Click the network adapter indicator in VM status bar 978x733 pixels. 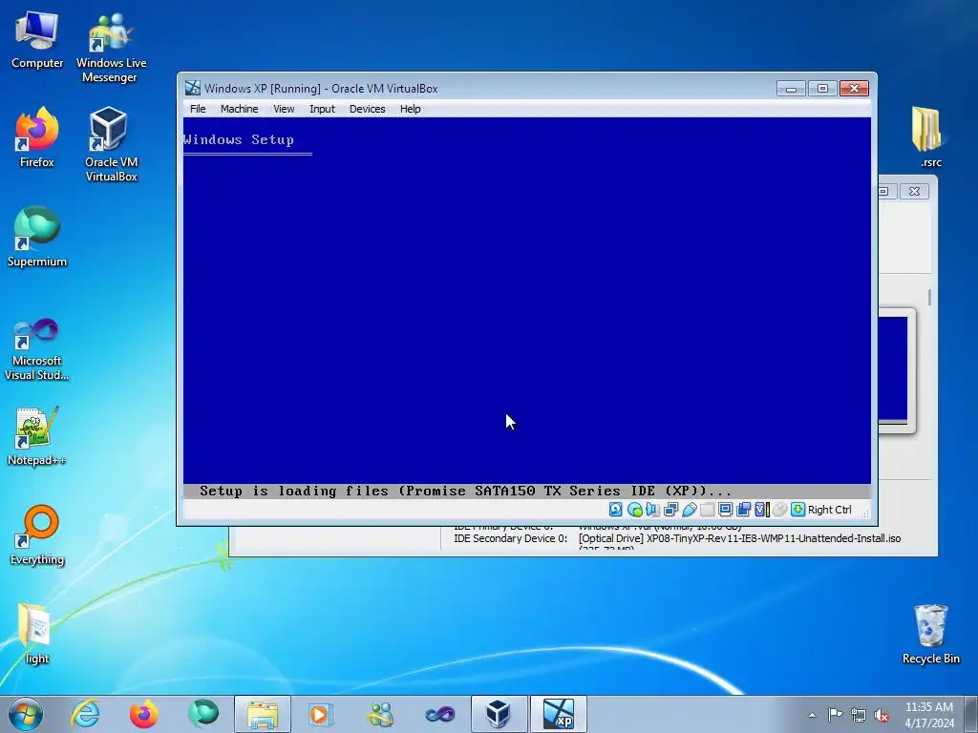[671, 510]
